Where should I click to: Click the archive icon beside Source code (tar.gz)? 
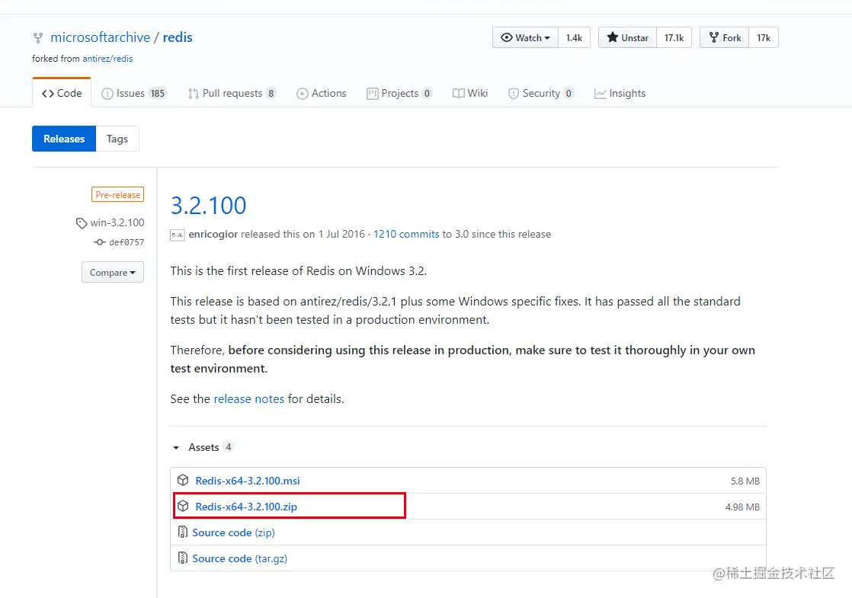pos(183,558)
